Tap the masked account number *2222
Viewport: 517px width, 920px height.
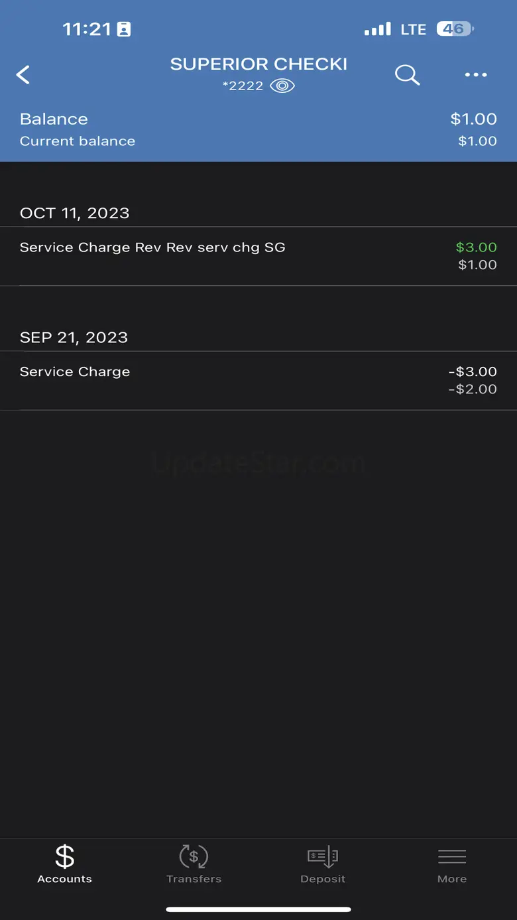[x=243, y=86]
